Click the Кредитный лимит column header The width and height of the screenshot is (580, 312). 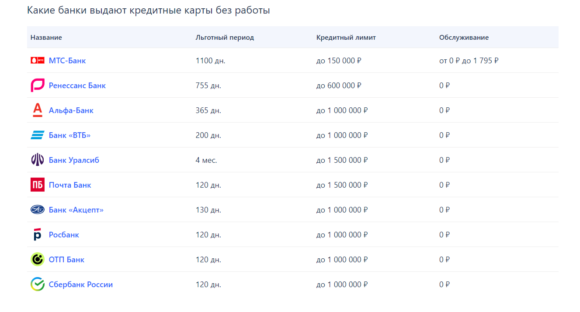[346, 38]
